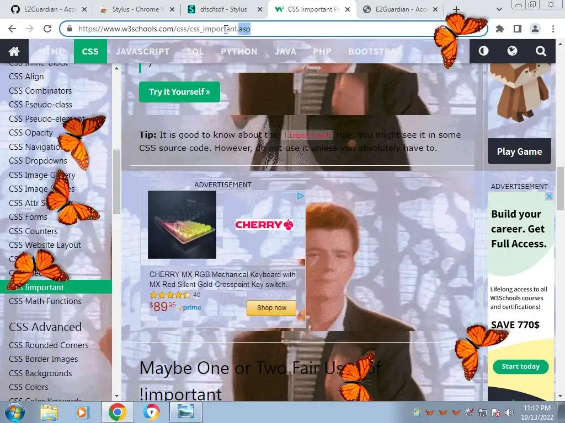Click the Try it Yourself button

click(x=179, y=92)
